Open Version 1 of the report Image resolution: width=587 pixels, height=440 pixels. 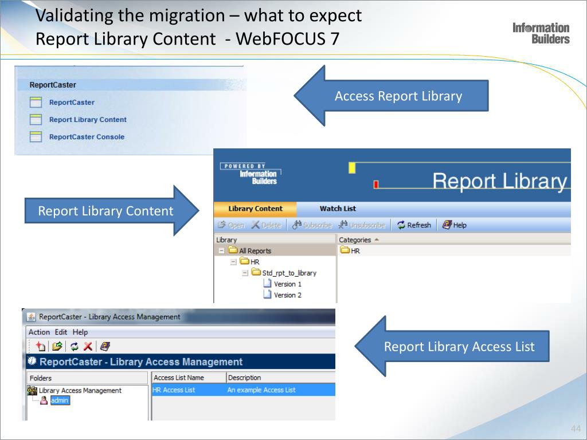point(283,284)
